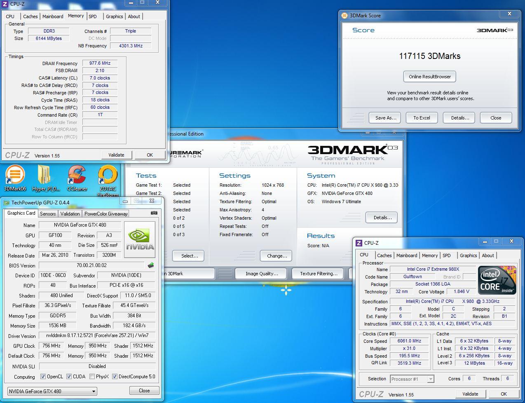Open the Hyper_PI folder icon on desktop
Image resolution: width=525 pixels, height=403 pixels.
click(46, 178)
